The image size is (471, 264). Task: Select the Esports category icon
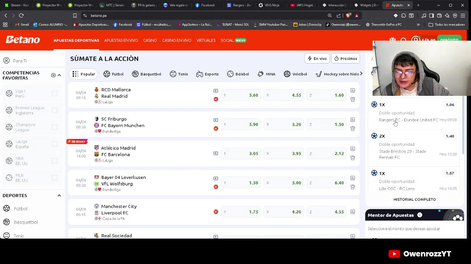[199, 74]
